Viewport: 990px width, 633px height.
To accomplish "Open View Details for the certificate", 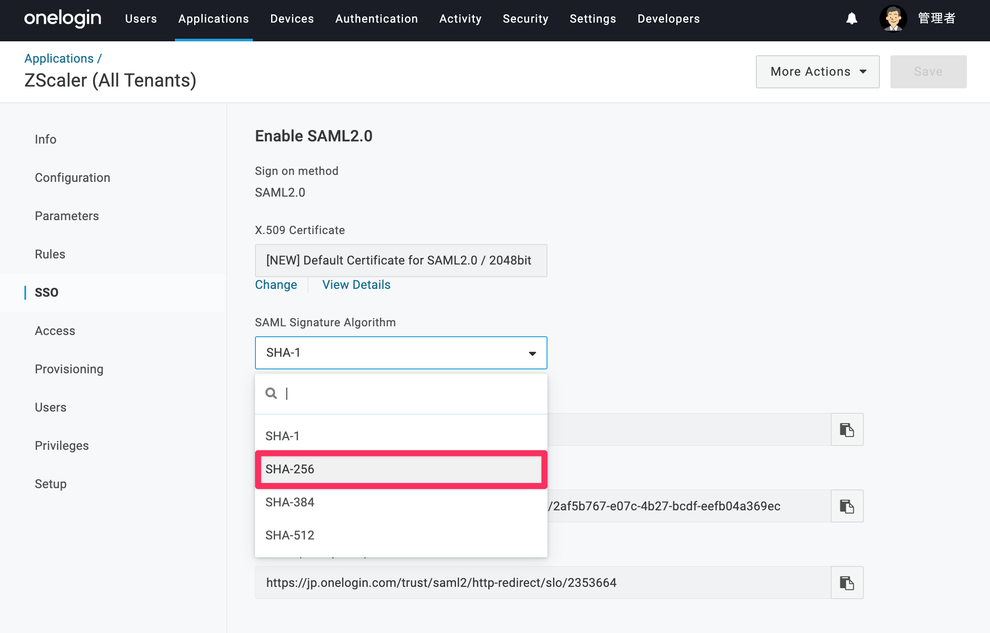I will coord(356,285).
